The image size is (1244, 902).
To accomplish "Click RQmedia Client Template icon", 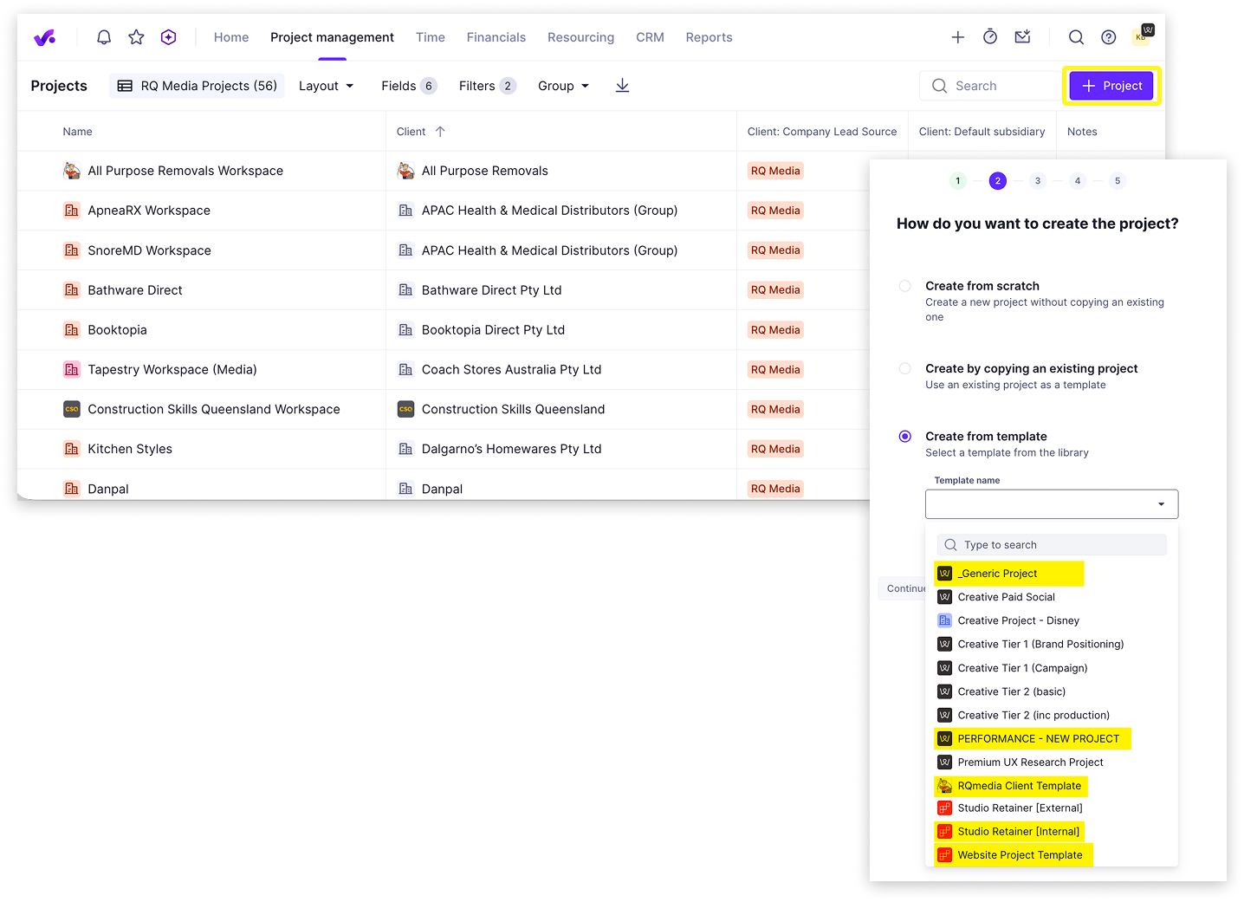I will tap(945, 786).
